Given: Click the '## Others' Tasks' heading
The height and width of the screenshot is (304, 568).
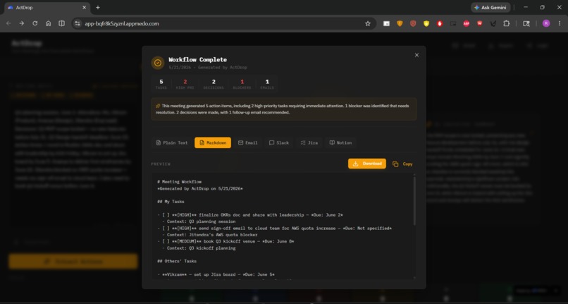Looking at the screenshot, I should pos(177,261).
